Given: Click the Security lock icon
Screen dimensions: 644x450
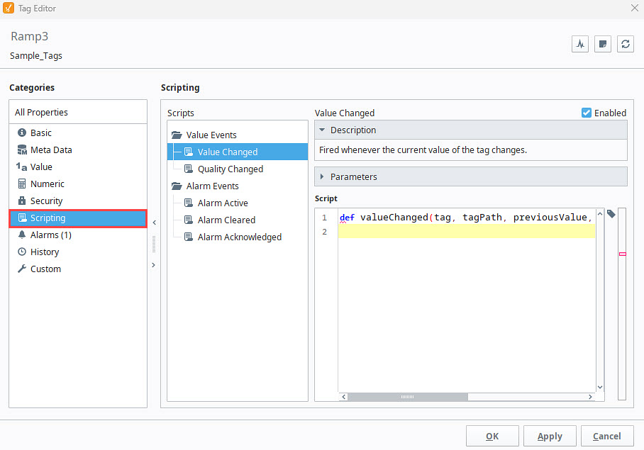Looking at the screenshot, I should click(22, 201).
